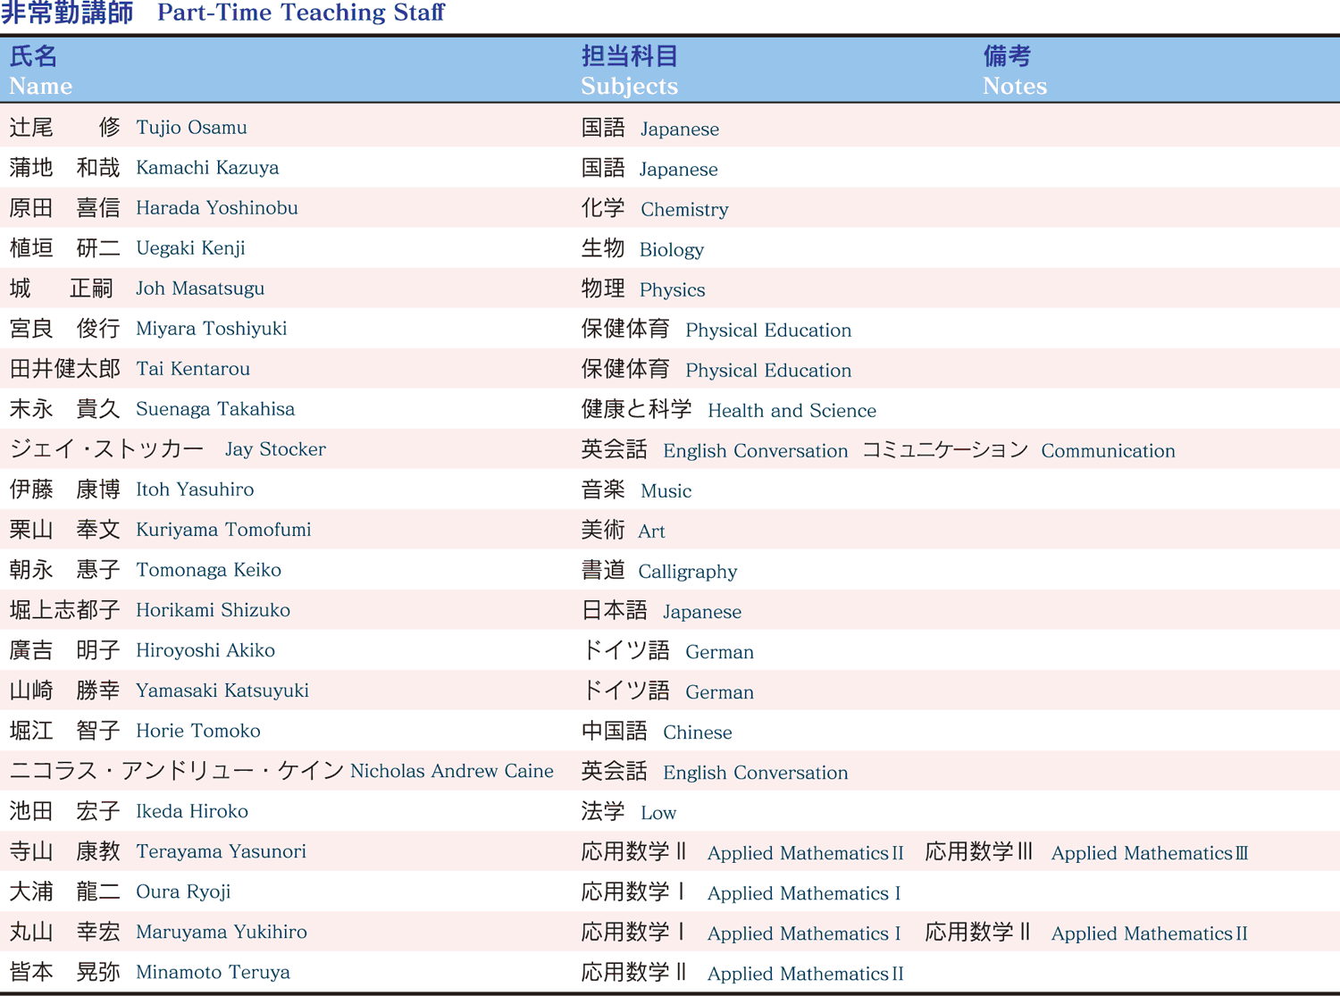Click the kanji name '田井健太郎'

[x=64, y=368]
